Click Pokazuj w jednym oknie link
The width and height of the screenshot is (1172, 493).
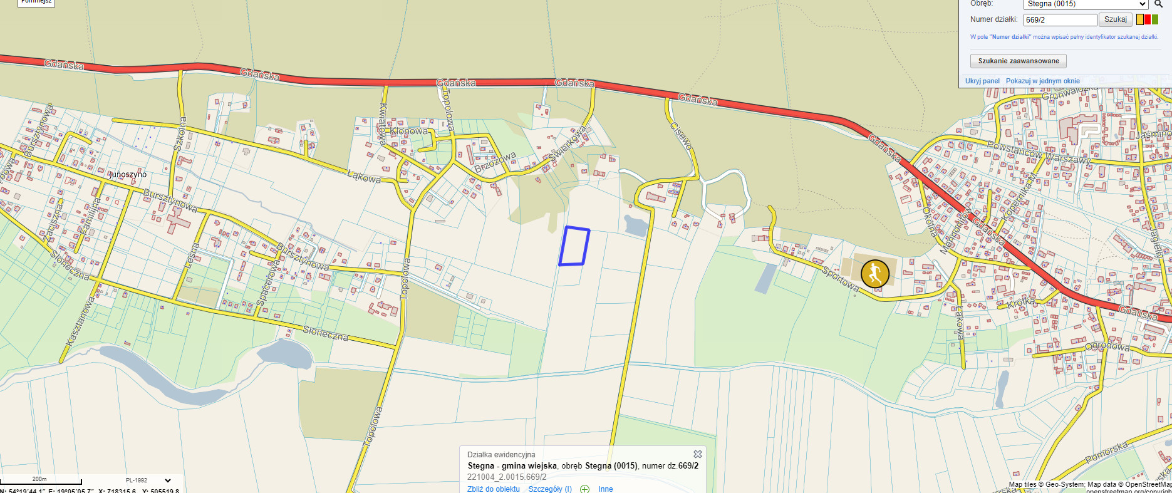pos(1043,81)
